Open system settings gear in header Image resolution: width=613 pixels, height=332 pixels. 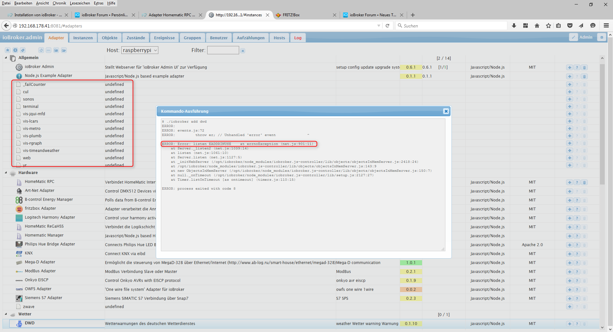(602, 37)
